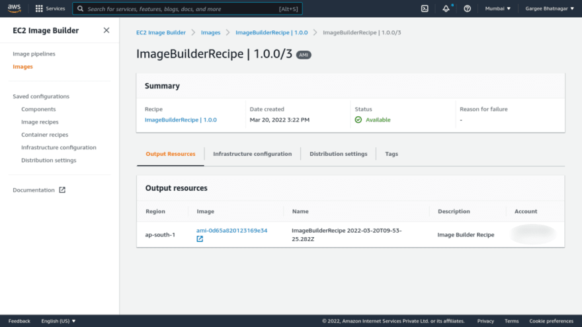
Task: Switch to the Distribution settings tab
Action: [339, 154]
